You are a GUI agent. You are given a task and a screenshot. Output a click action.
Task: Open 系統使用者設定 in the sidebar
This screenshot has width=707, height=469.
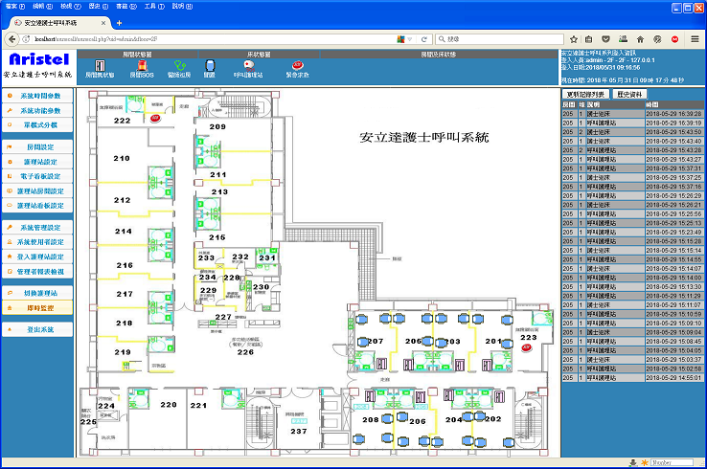click(x=37, y=242)
